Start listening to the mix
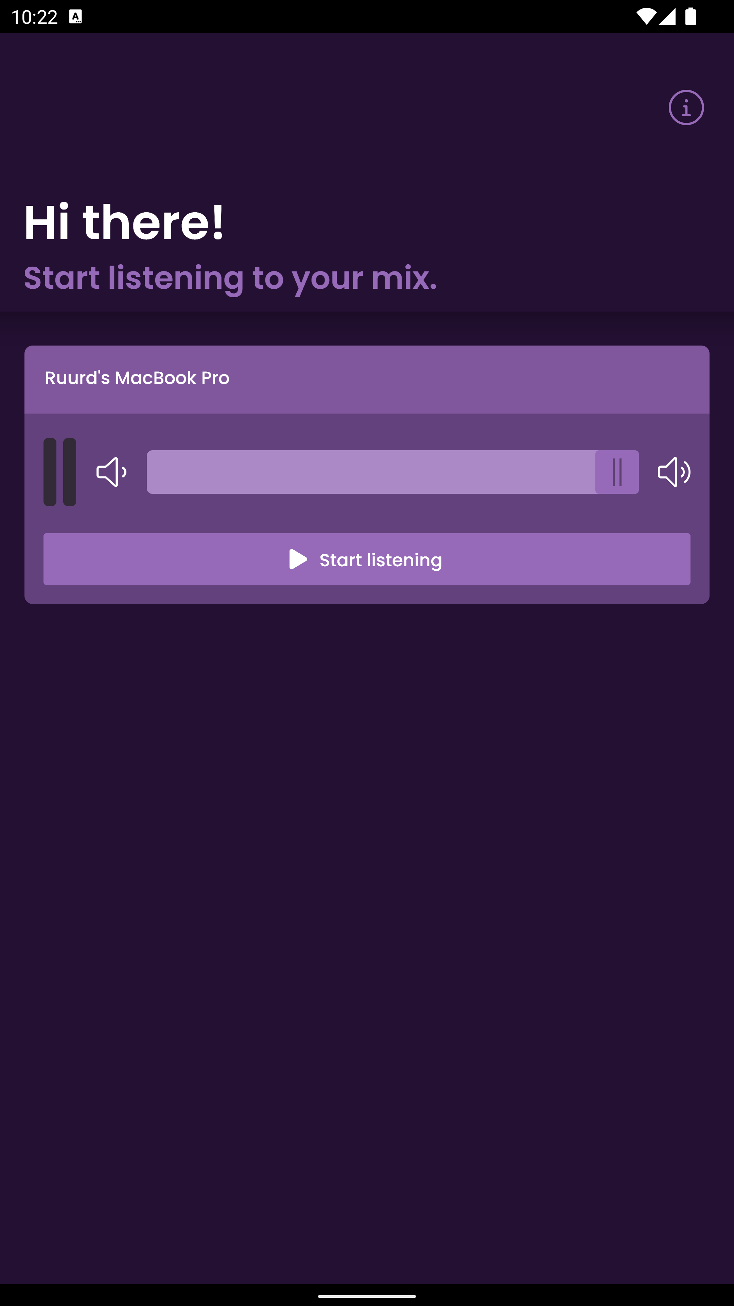The width and height of the screenshot is (734, 1306). click(367, 559)
